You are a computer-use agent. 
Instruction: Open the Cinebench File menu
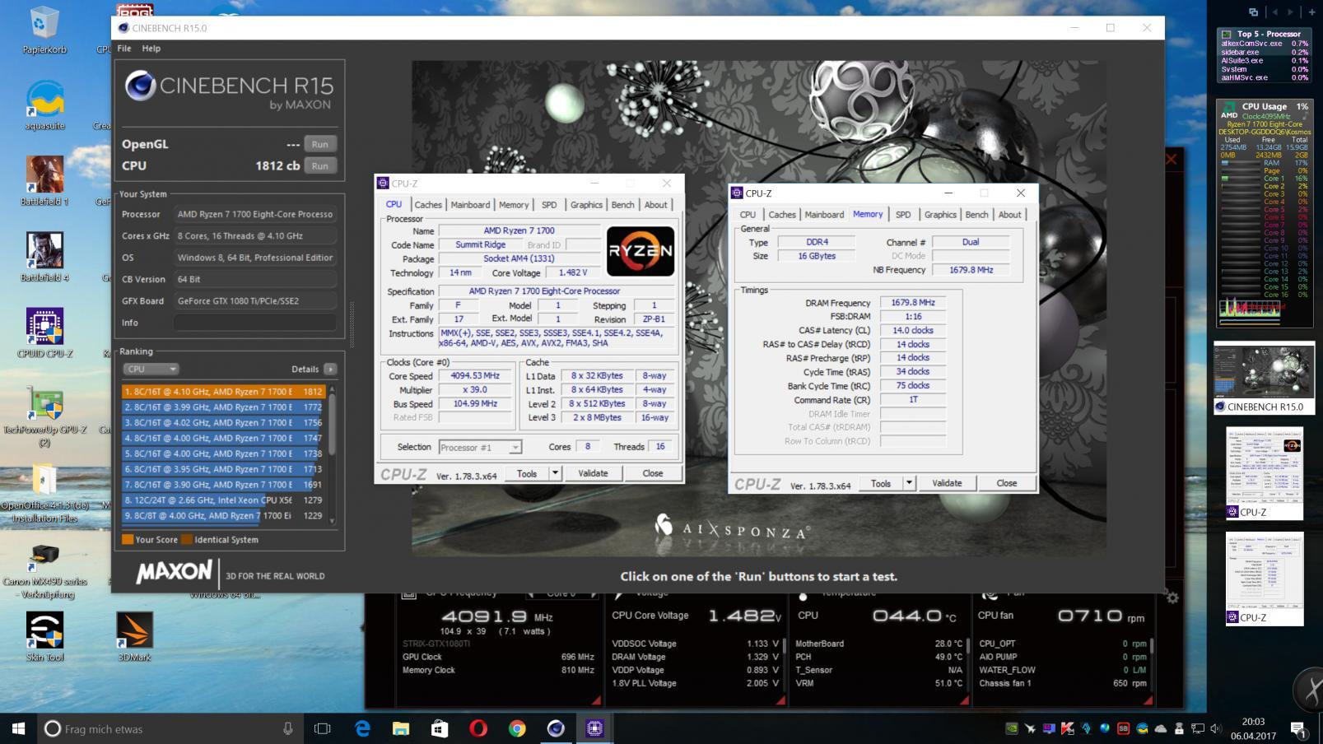(124, 49)
